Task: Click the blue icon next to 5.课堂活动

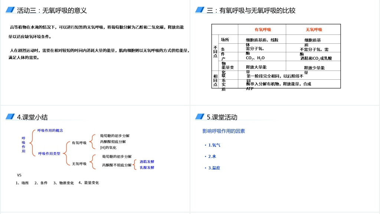Action: coord(200,117)
